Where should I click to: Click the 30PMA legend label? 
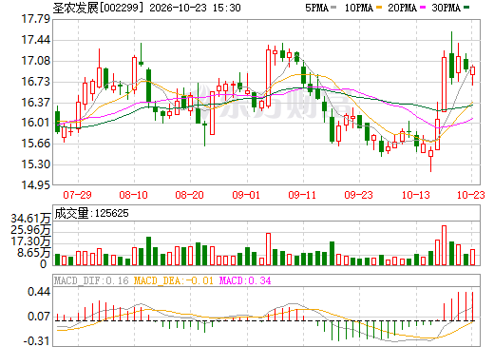point(446,8)
